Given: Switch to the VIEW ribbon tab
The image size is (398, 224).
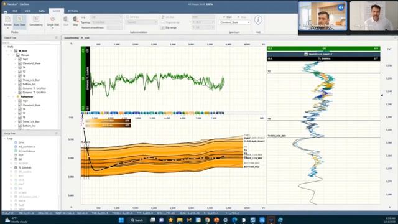Looking at the screenshot, I should (x=27, y=11).
